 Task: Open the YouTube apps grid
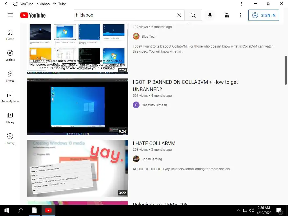227,15
